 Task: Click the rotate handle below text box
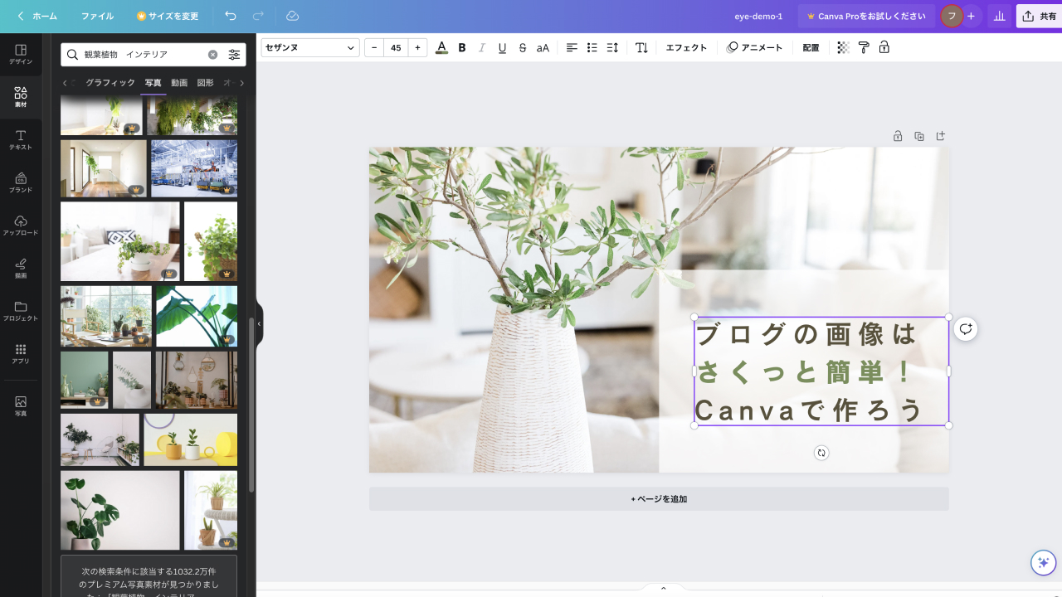[x=821, y=453]
